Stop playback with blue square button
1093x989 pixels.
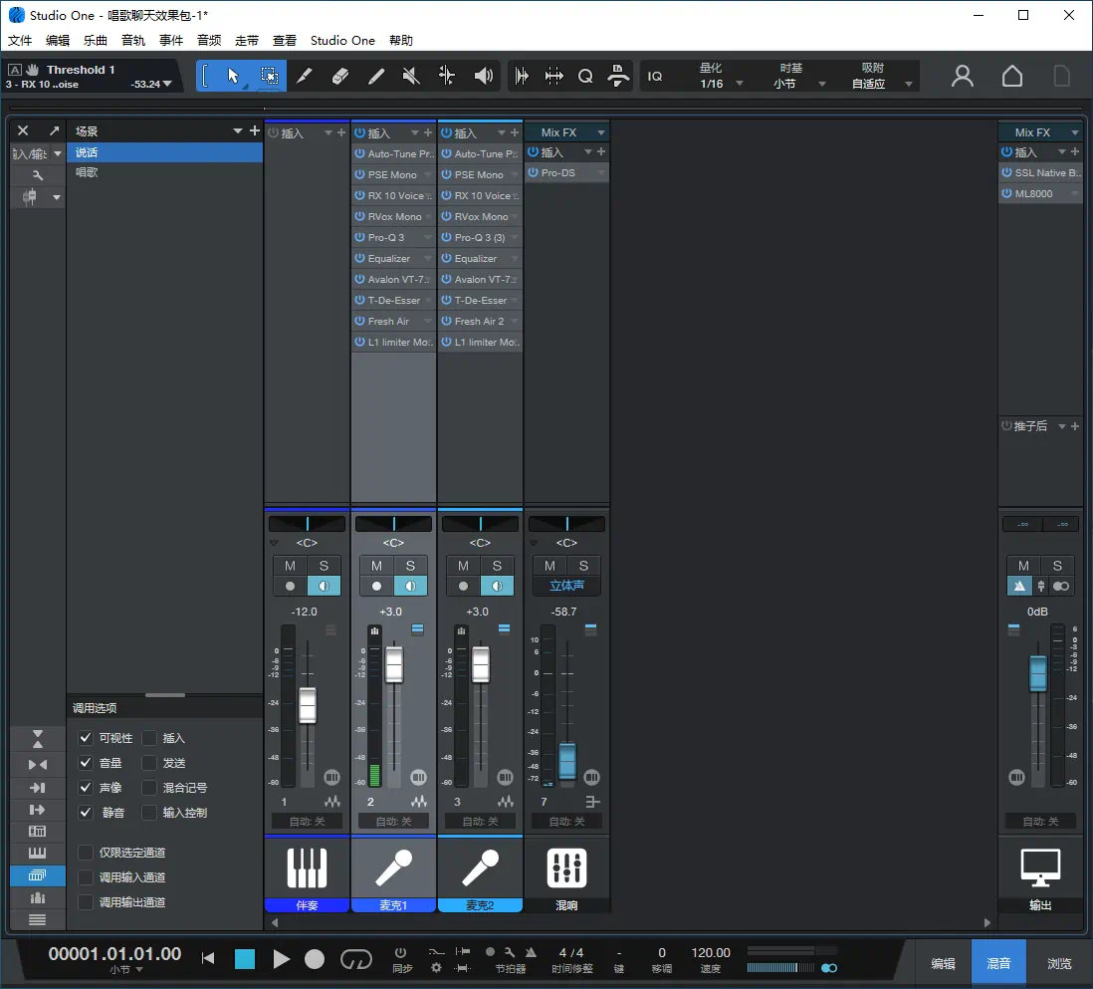(245, 959)
